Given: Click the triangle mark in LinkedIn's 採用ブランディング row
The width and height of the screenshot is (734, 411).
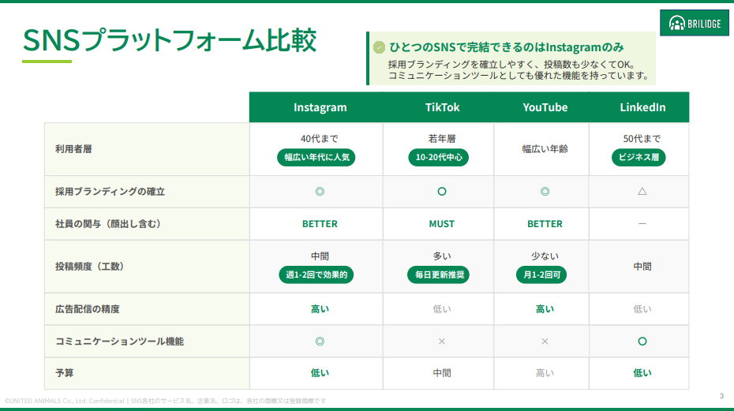Looking at the screenshot, I should point(642,192).
